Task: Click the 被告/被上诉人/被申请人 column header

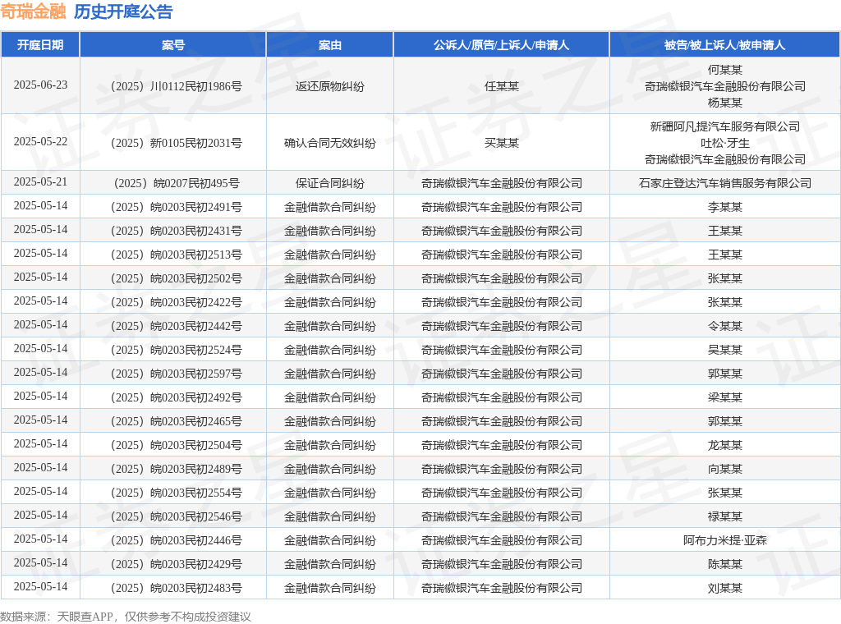Action: (724, 45)
